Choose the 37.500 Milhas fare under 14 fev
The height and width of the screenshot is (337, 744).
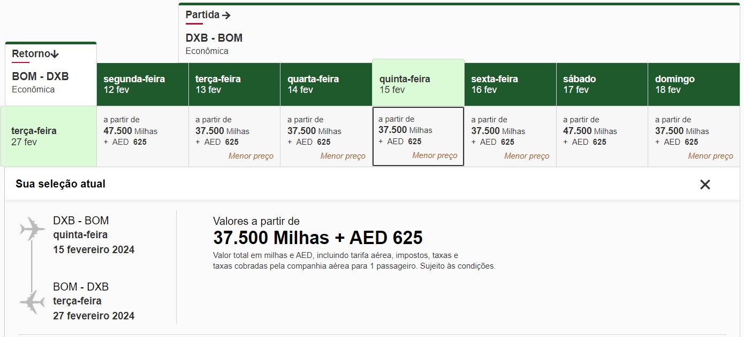[x=327, y=137]
